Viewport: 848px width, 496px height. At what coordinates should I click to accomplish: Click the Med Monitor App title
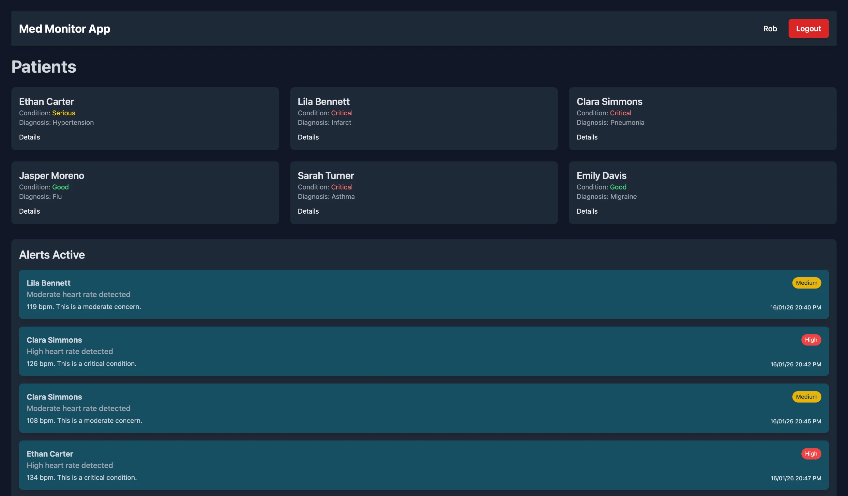(x=65, y=29)
